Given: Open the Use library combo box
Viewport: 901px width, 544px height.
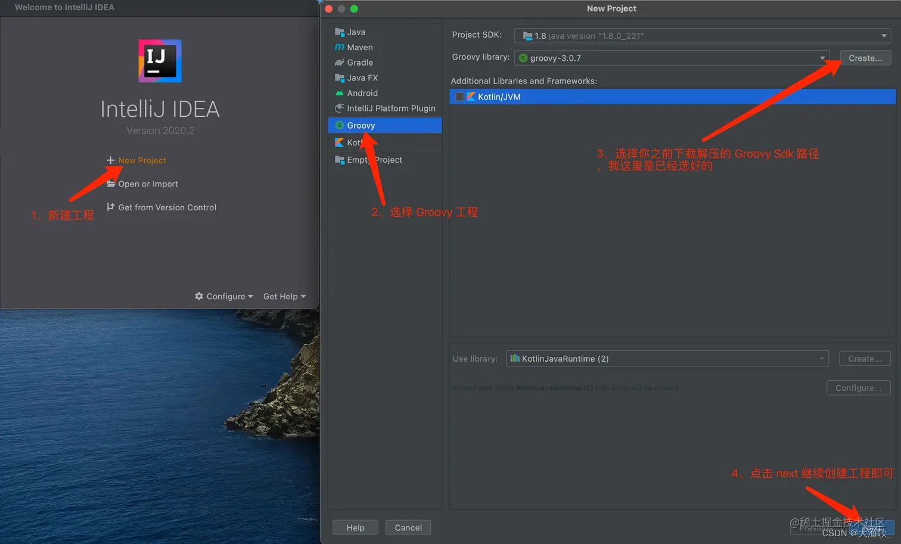Looking at the screenshot, I should 667,358.
